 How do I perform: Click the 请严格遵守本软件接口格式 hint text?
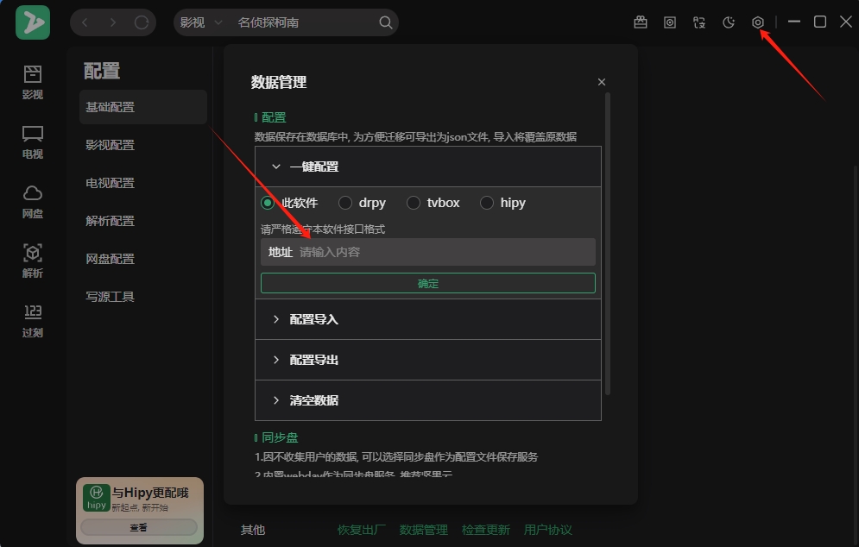click(323, 229)
